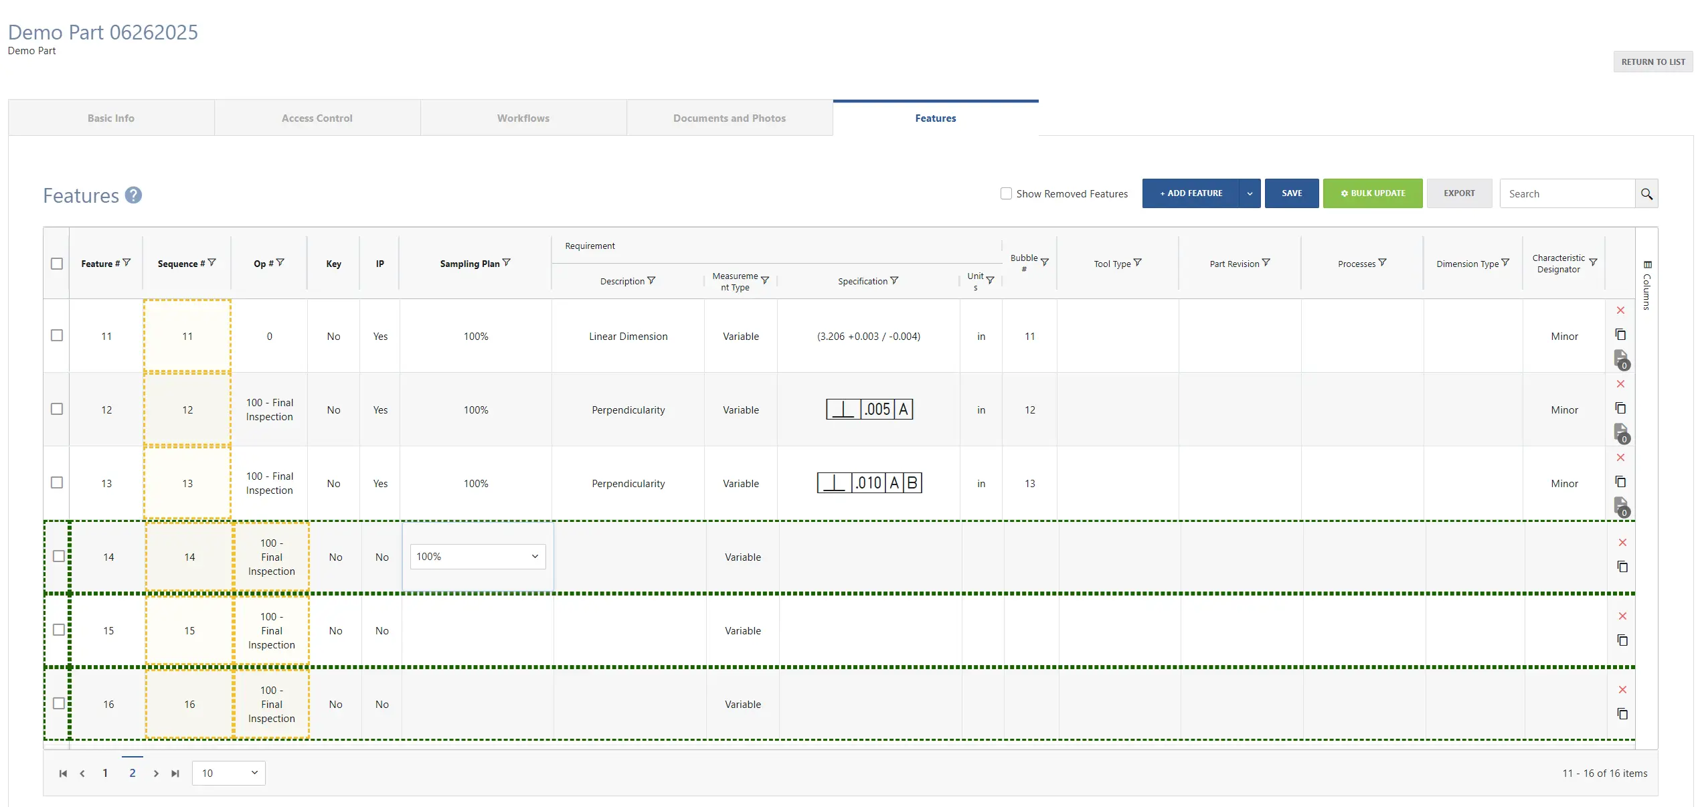Open the ADD FEATURE dropdown arrow
The width and height of the screenshot is (1700, 807).
[x=1249, y=193]
